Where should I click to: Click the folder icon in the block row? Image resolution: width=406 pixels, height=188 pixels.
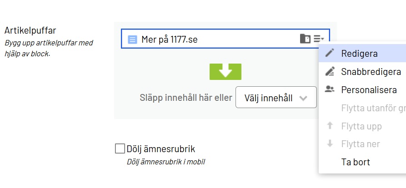[x=305, y=39]
